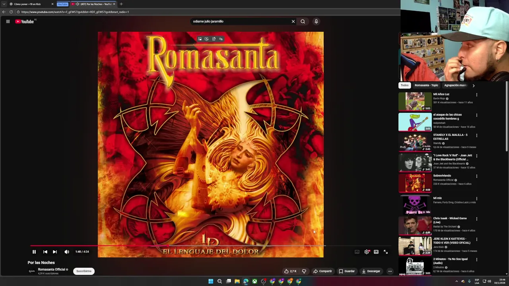Pause the video playback
Viewport: 509px width, 286px height.
coord(34,252)
